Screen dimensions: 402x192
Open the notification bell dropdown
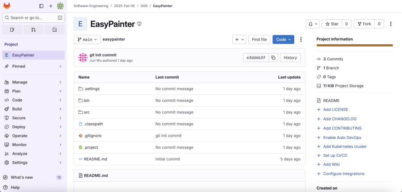point(312,24)
